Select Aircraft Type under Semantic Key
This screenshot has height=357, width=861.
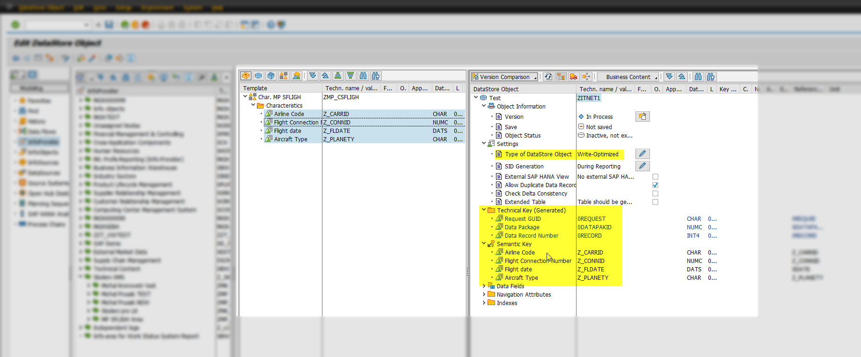tap(521, 278)
